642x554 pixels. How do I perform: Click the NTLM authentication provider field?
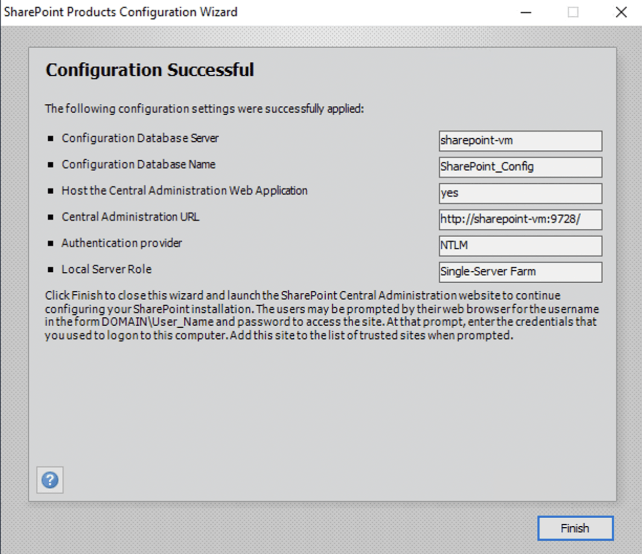(521, 246)
